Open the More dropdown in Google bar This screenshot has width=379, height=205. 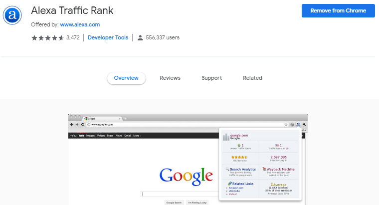[x=137, y=136]
